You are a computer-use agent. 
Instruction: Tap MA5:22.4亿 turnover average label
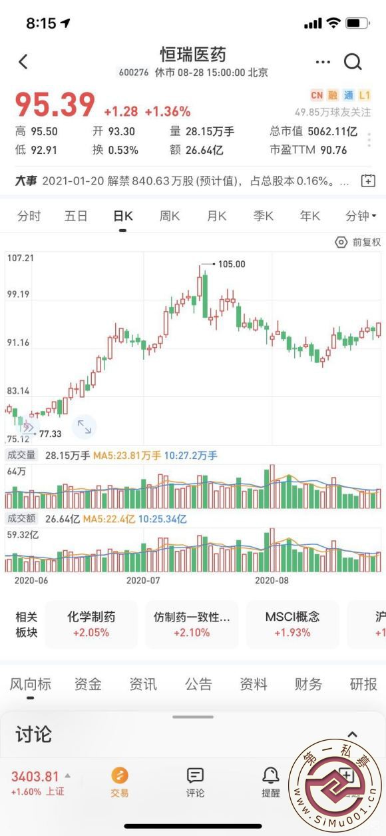click(x=108, y=518)
